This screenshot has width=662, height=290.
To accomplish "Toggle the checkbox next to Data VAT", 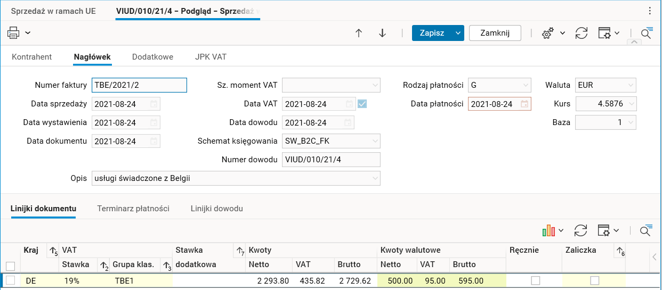I will tap(362, 104).
